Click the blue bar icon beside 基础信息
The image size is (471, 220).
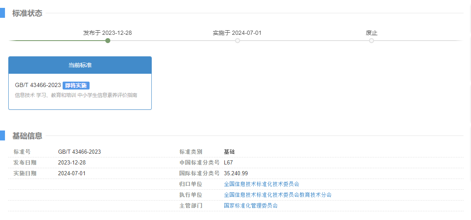(x=2, y=135)
